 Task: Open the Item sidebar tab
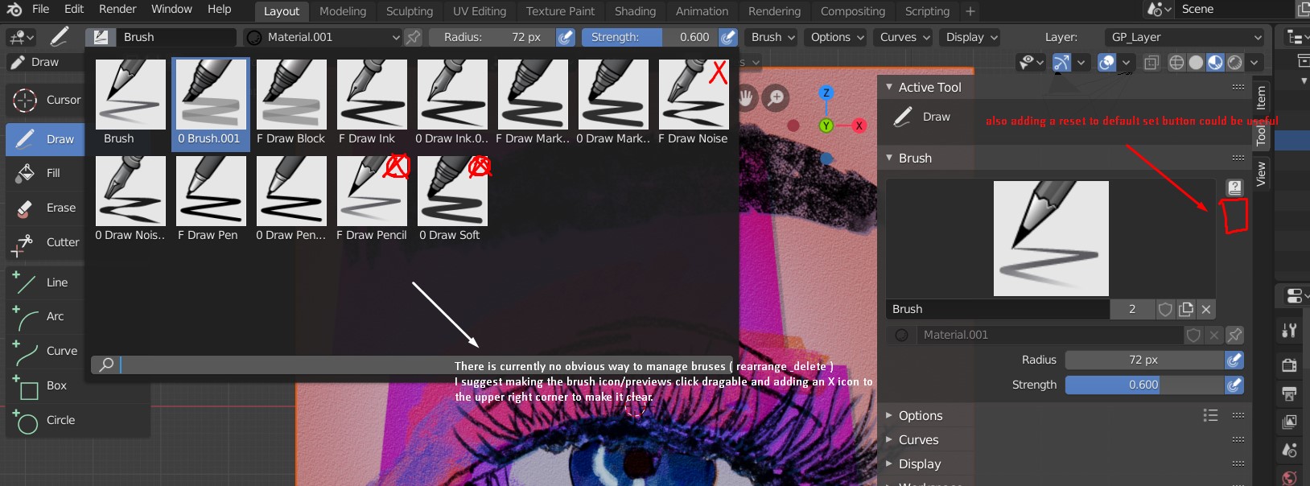pyautogui.click(x=1261, y=97)
